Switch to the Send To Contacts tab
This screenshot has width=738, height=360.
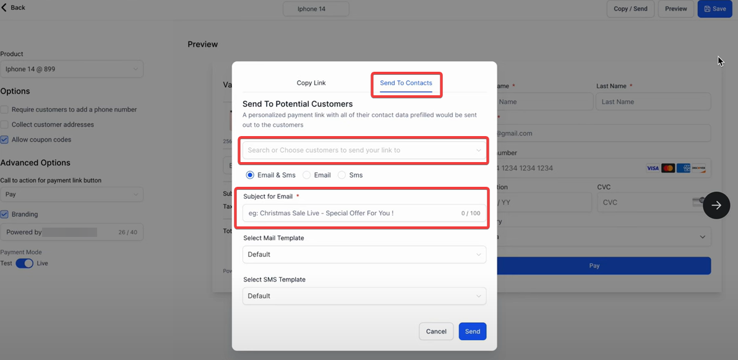pos(406,83)
